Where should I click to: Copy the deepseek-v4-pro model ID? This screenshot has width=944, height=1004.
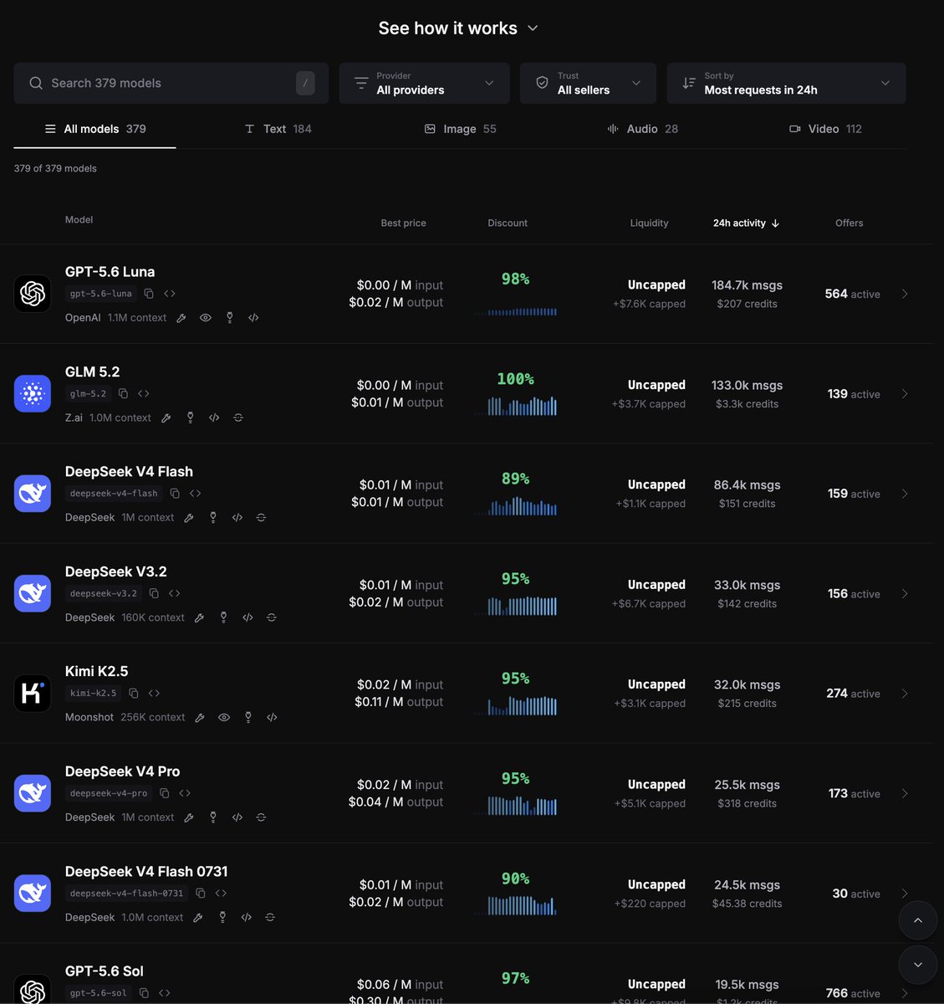point(164,793)
